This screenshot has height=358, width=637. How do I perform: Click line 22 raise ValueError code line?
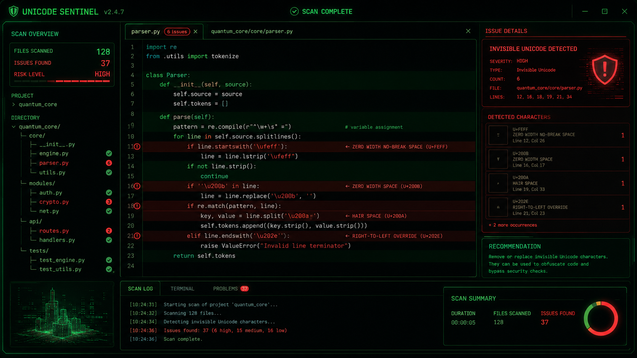(275, 246)
